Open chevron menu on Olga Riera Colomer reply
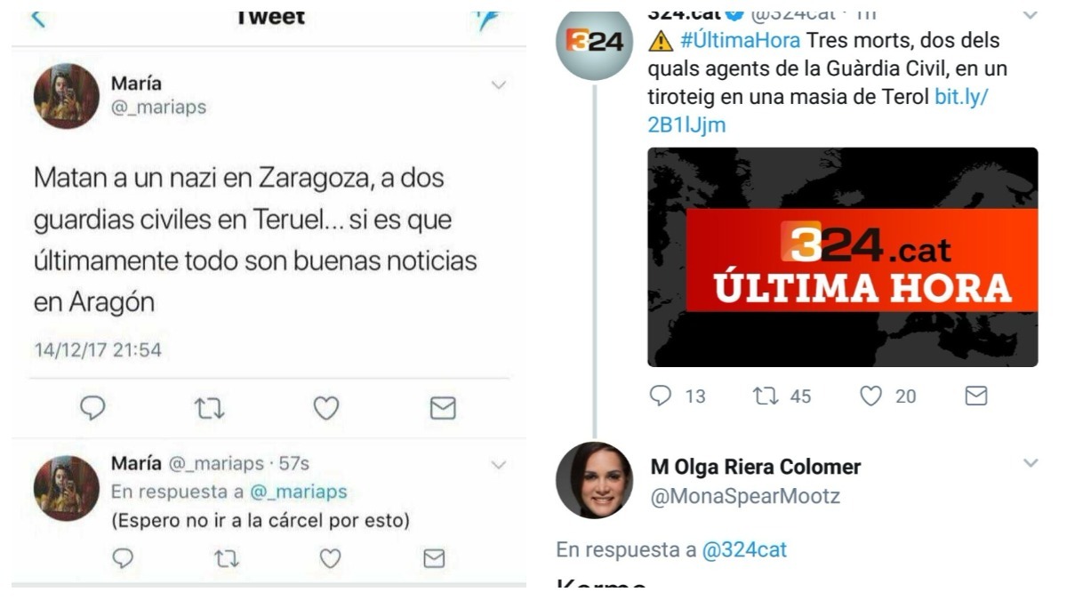Viewport: 1067px width, 600px height. pyautogui.click(x=1031, y=463)
